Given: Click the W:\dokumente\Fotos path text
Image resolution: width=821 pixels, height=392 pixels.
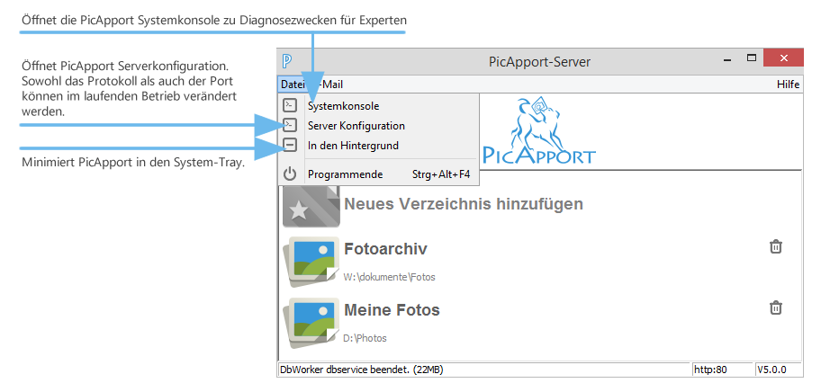Looking at the screenshot, I should 389,277.
